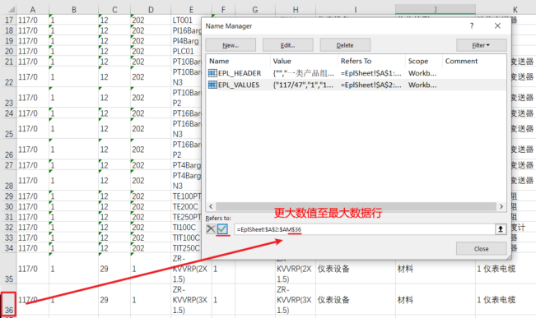The width and height of the screenshot is (536, 318).
Task: Click cell E20 containing PLC01
Action: [x=186, y=51]
